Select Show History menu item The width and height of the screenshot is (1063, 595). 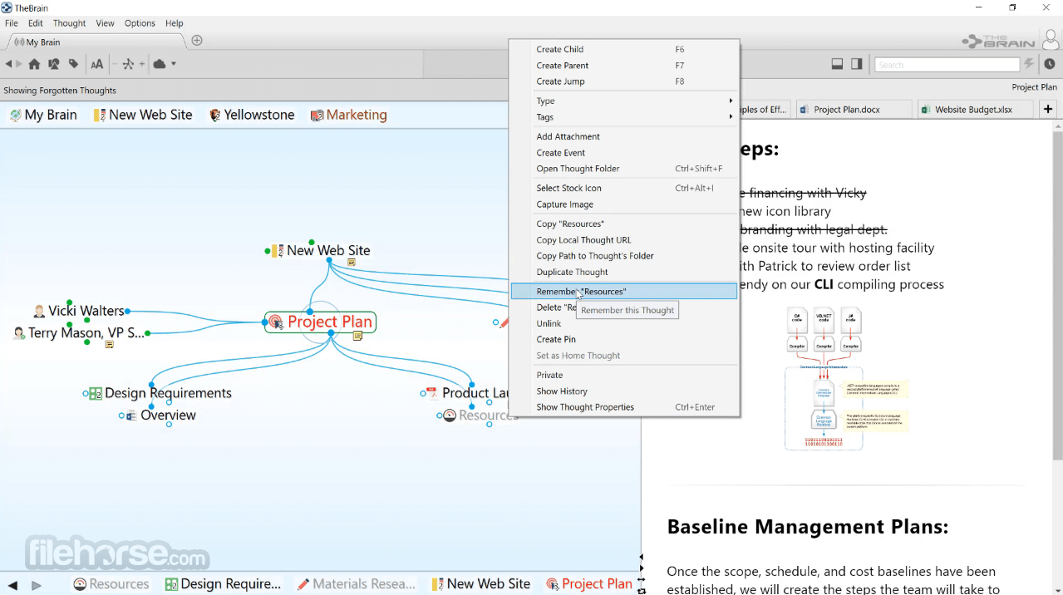tap(624, 391)
